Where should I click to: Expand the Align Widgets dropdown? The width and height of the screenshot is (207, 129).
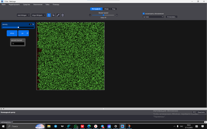tap(39, 15)
